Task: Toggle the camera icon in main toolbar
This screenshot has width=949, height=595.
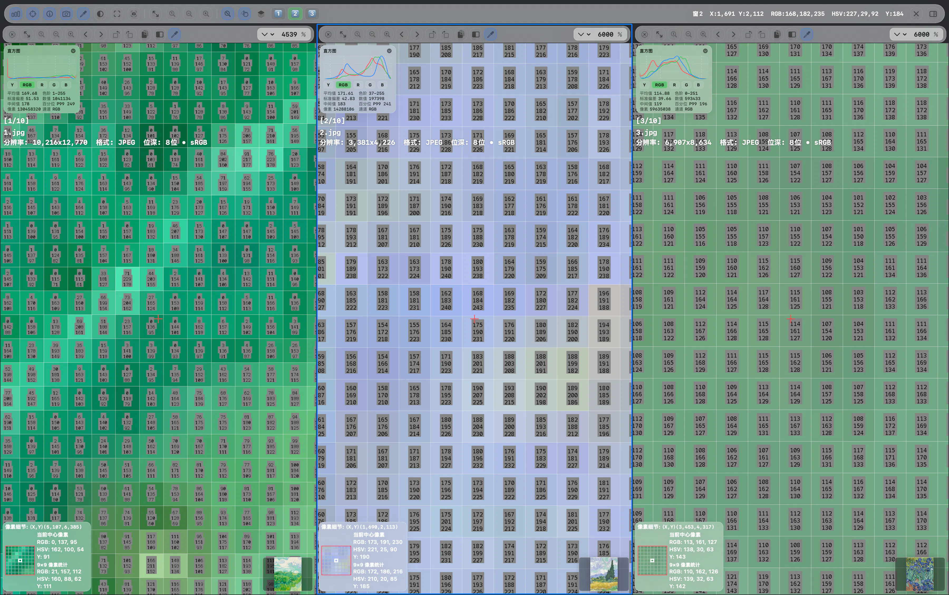Action: point(66,14)
